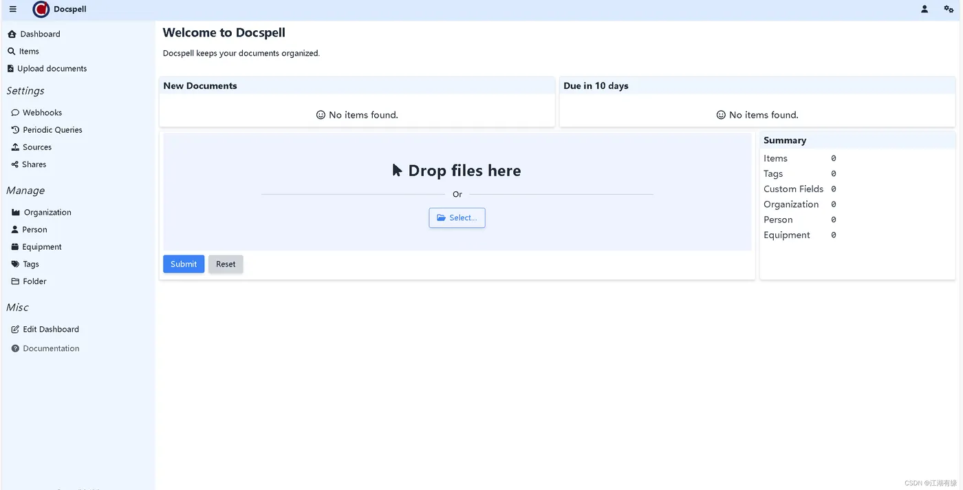Click the Periodic Queries history icon
The height and width of the screenshot is (490, 963).
[x=15, y=130]
